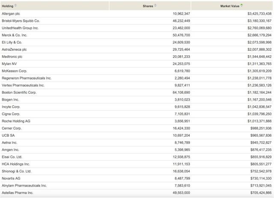274x198 pixels.
Task: Select Vertex Pharmaceuticals Inc. holding name
Action: tap(23, 85)
